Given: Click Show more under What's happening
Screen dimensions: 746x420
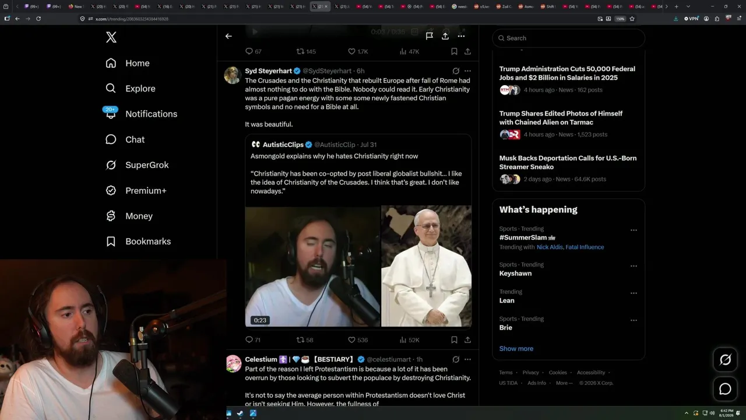Looking at the screenshot, I should tap(516, 349).
